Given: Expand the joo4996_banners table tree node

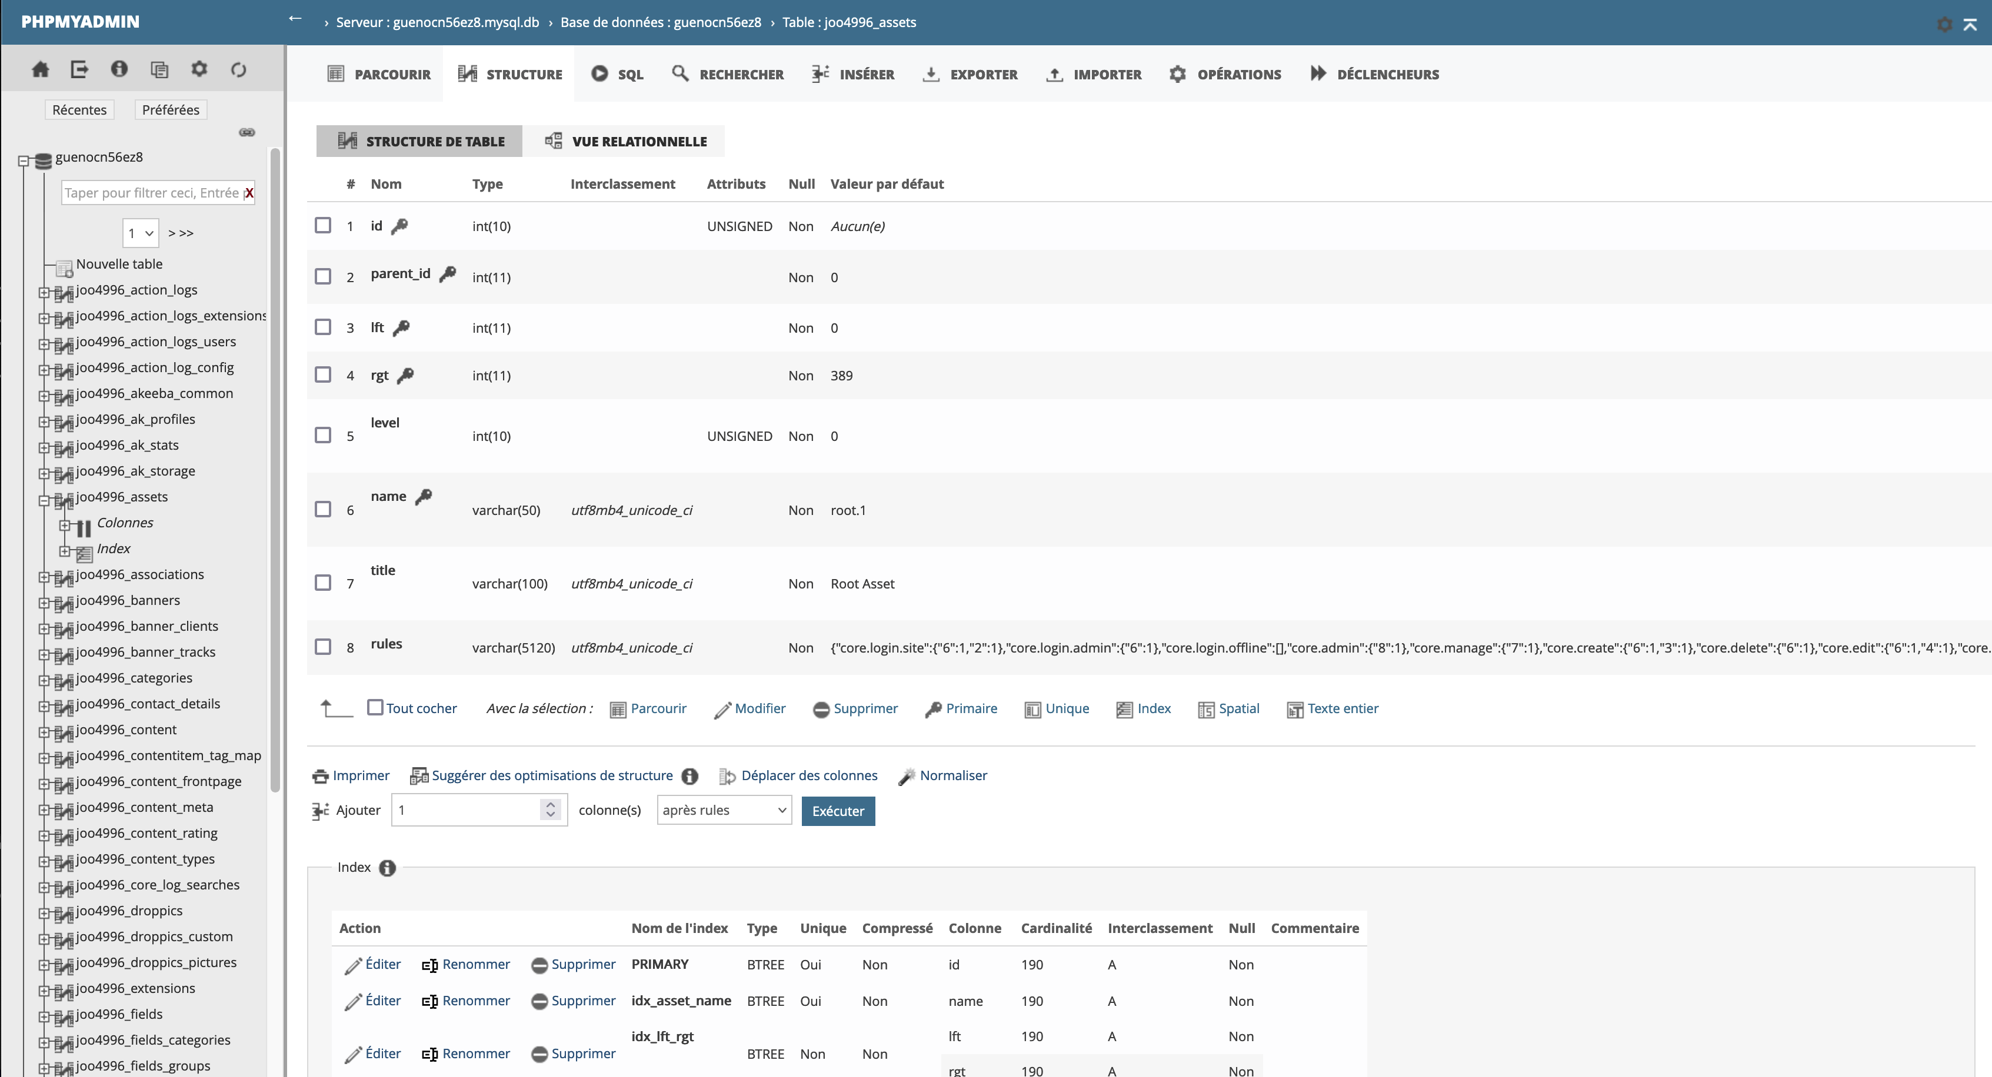Looking at the screenshot, I should (x=44, y=602).
